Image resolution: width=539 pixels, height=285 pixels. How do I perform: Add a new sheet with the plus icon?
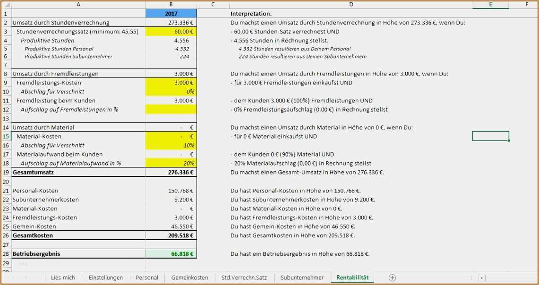(x=392, y=278)
